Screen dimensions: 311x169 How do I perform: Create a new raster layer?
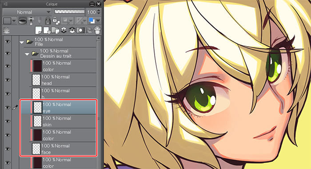[x=39, y=30]
